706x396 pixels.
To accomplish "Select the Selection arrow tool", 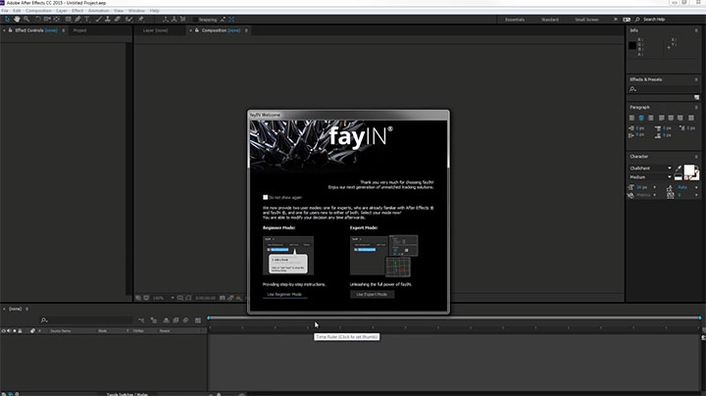I will pyautogui.click(x=7, y=20).
